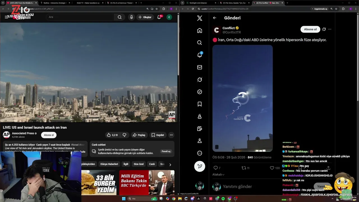
Task: Click Oluştur create button on YouTube
Action: coord(145,17)
